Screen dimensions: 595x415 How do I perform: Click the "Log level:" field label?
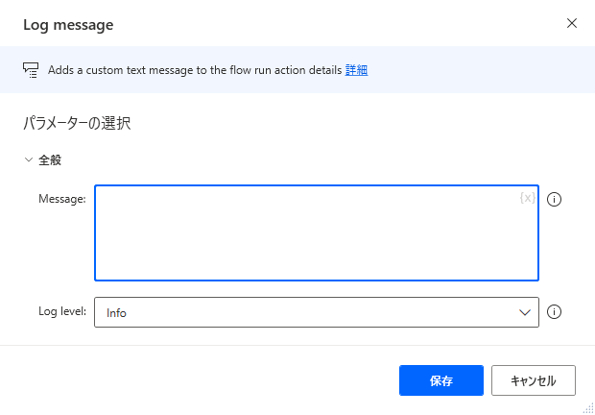(x=62, y=311)
